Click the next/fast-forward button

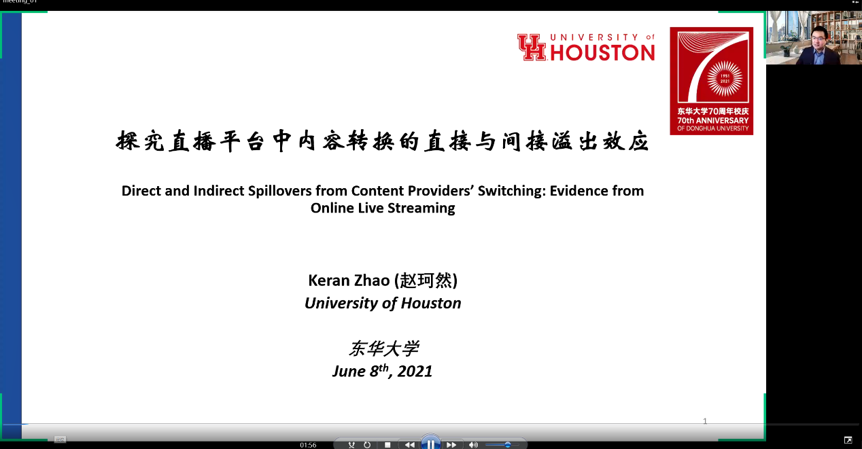tap(451, 445)
